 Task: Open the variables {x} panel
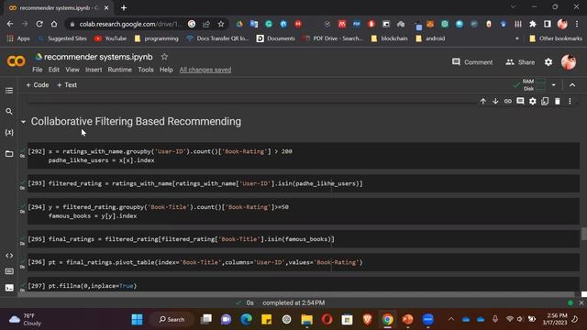[9, 132]
